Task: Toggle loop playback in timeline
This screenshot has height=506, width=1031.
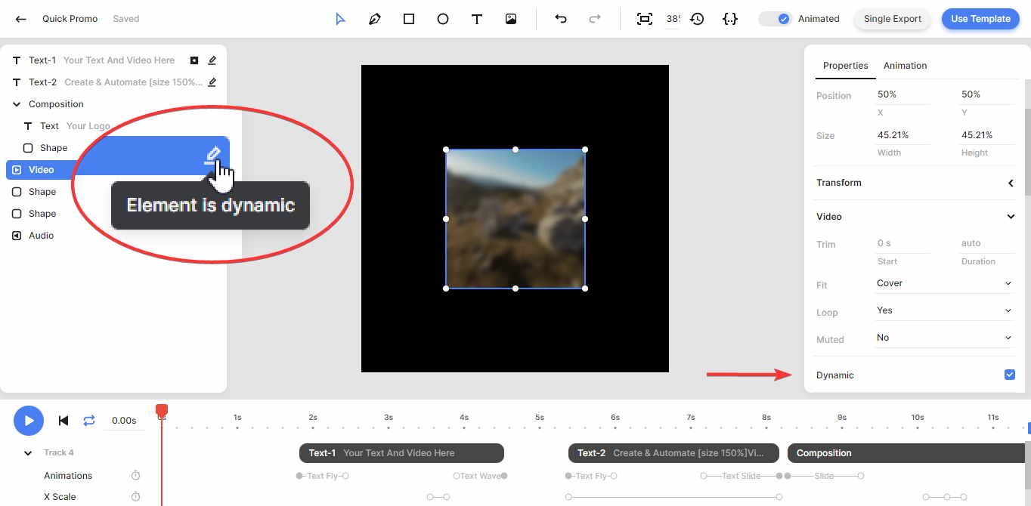Action: (x=89, y=421)
